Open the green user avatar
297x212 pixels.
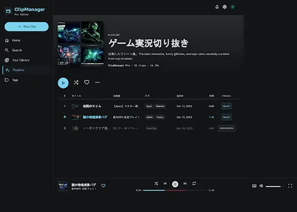(x=233, y=7)
